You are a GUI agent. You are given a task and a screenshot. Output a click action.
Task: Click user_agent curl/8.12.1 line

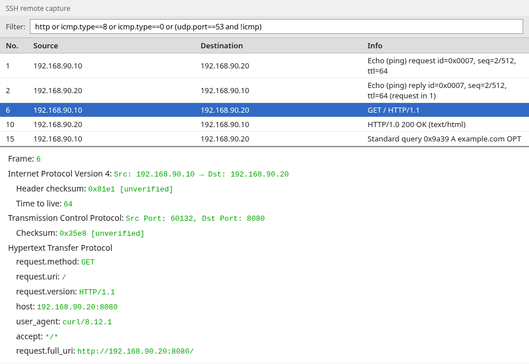(x=64, y=321)
